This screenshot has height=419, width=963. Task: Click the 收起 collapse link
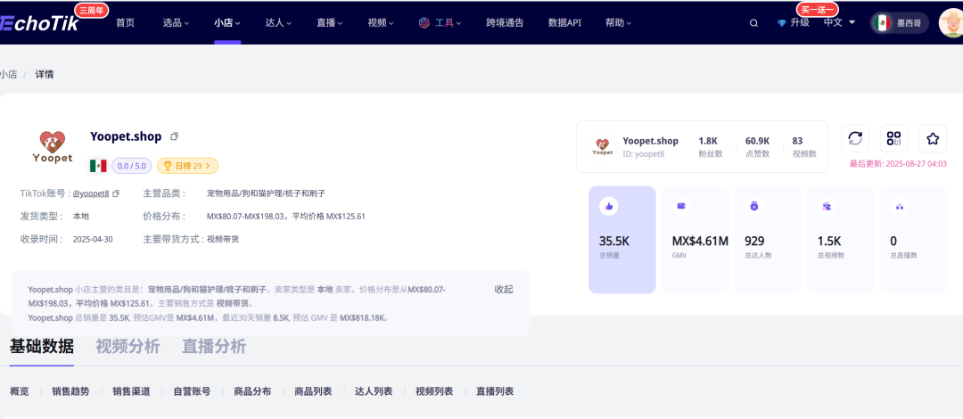point(504,290)
